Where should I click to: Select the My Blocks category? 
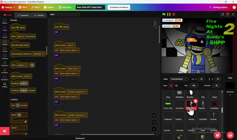tap(5, 78)
